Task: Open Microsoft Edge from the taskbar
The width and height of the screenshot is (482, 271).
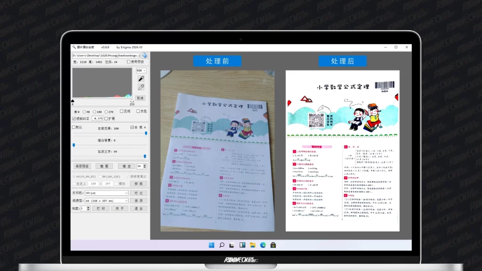Action: coord(263,245)
